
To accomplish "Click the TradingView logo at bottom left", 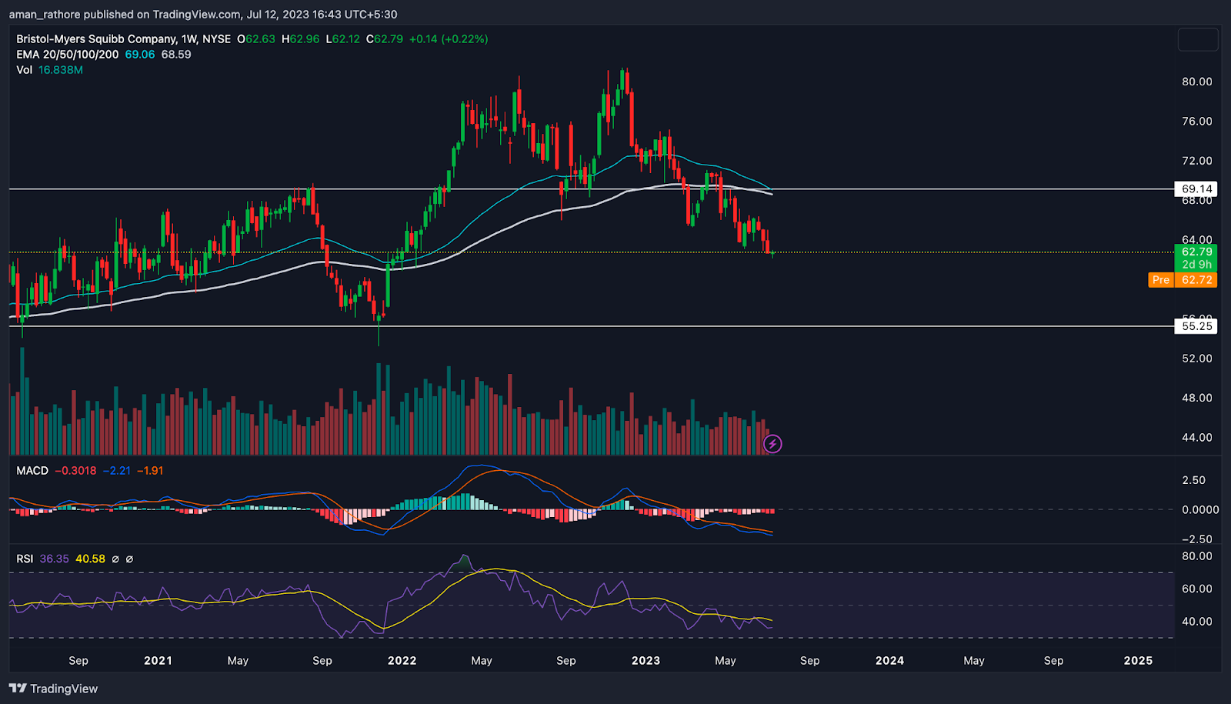I will pyautogui.click(x=54, y=689).
